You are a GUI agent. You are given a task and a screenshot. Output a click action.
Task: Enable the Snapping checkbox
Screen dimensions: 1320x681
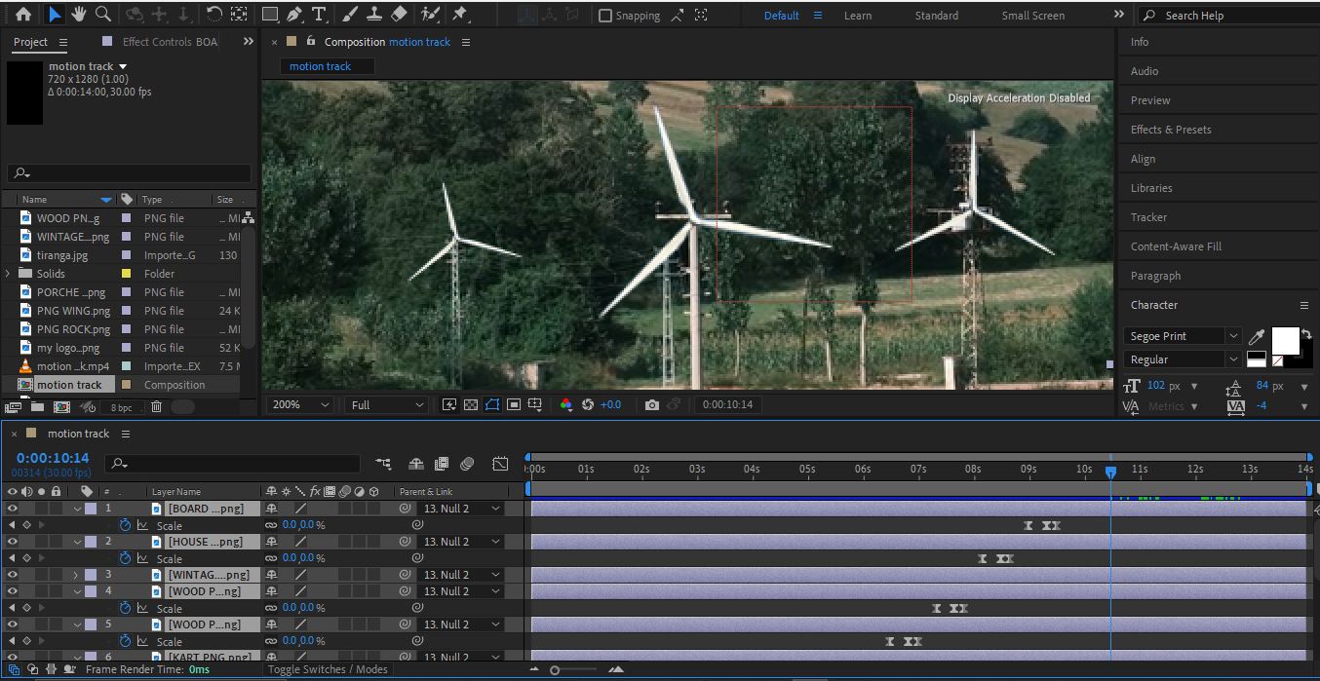tap(605, 16)
